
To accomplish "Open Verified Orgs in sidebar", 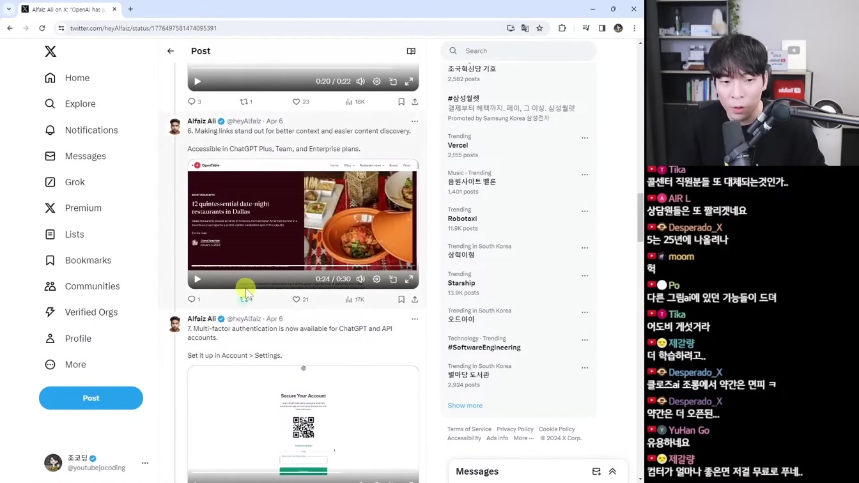I will 81,312.
